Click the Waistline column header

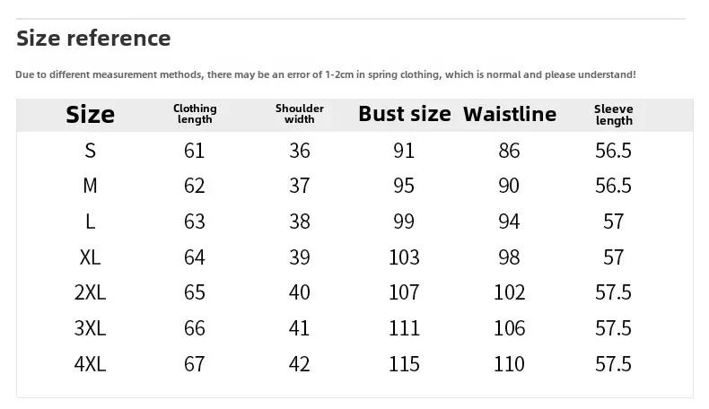[510, 114]
